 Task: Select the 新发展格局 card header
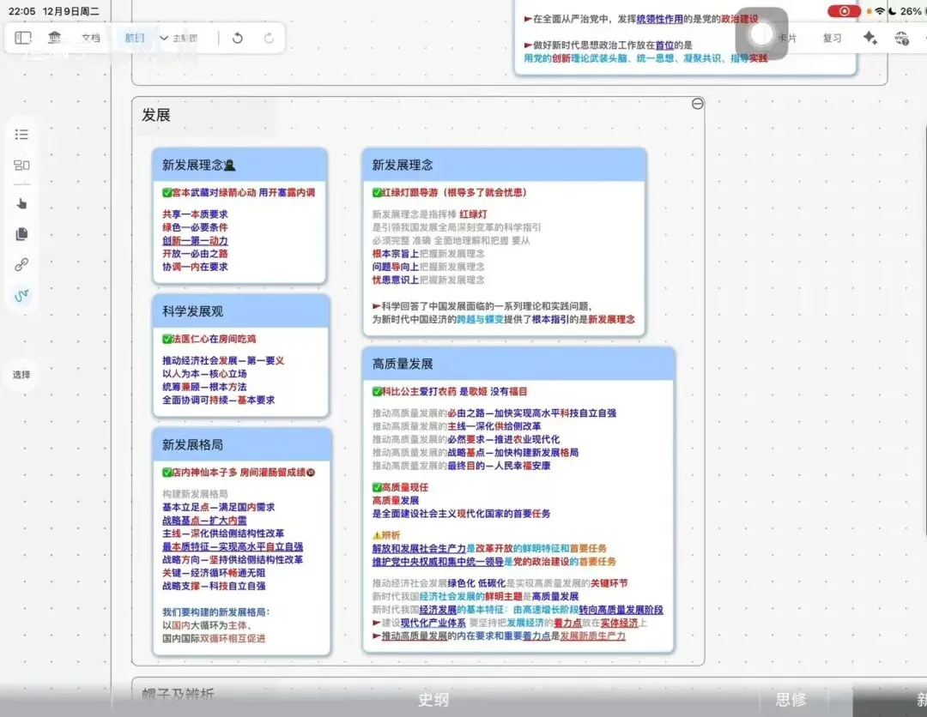242,444
